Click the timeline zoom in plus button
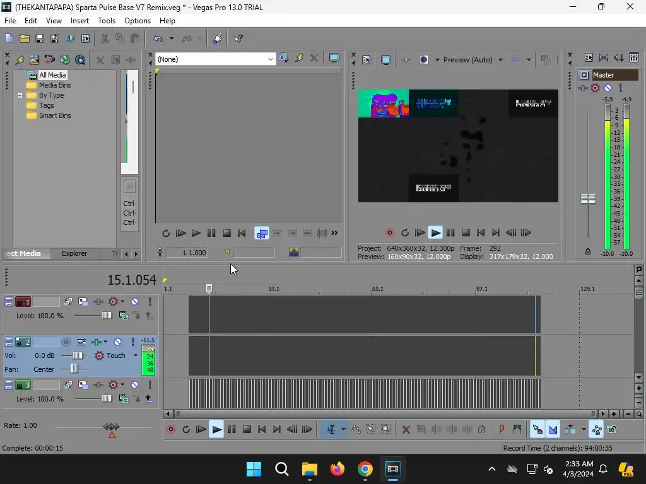The width and height of the screenshot is (646, 484). click(614, 414)
